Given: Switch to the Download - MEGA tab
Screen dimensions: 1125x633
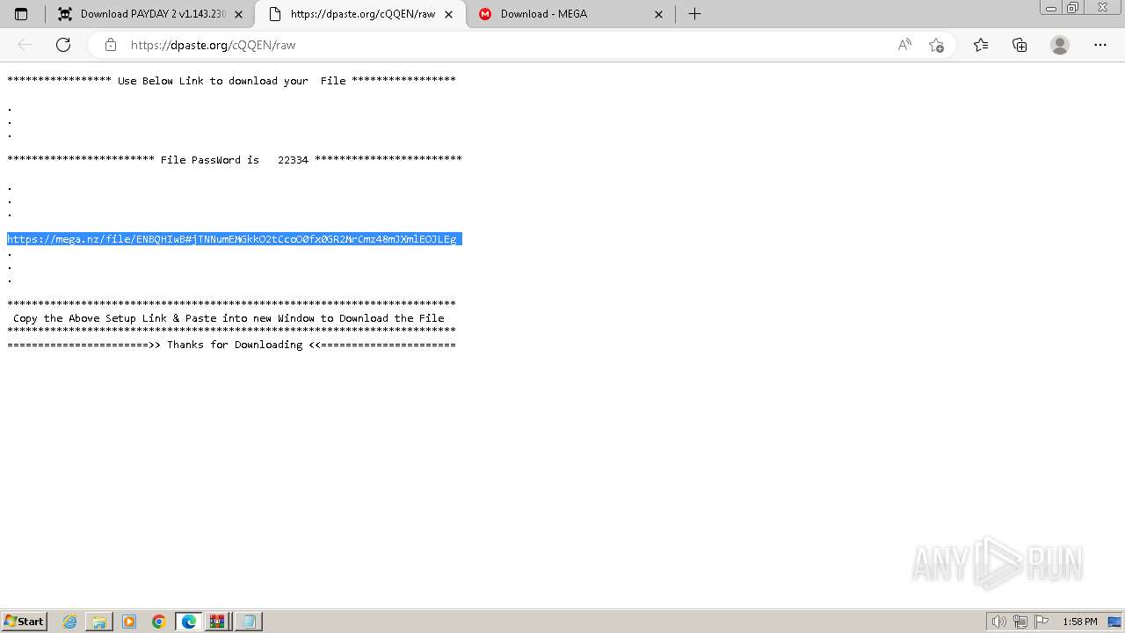Looking at the screenshot, I should coord(571,14).
